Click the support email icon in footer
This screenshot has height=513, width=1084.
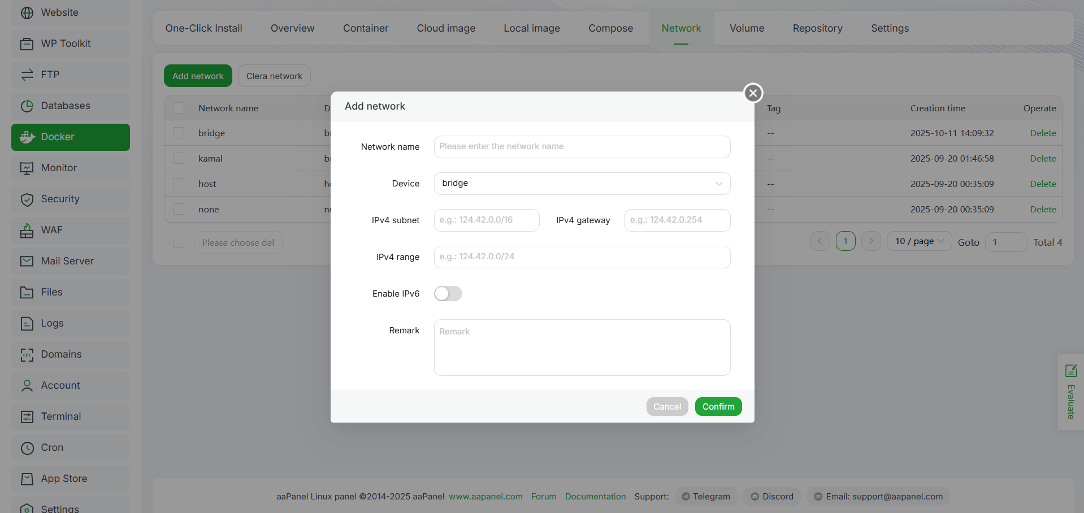(818, 497)
